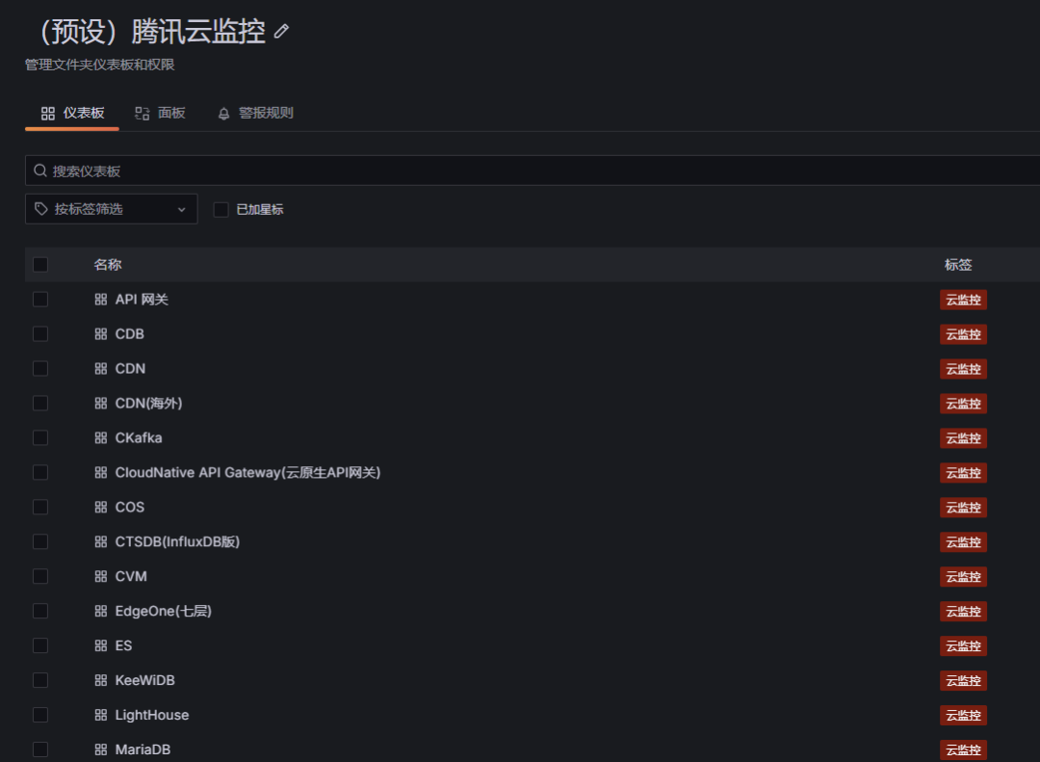1040x762 pixels.
Task: Open the 警报规则 tab
Action: 255,114
